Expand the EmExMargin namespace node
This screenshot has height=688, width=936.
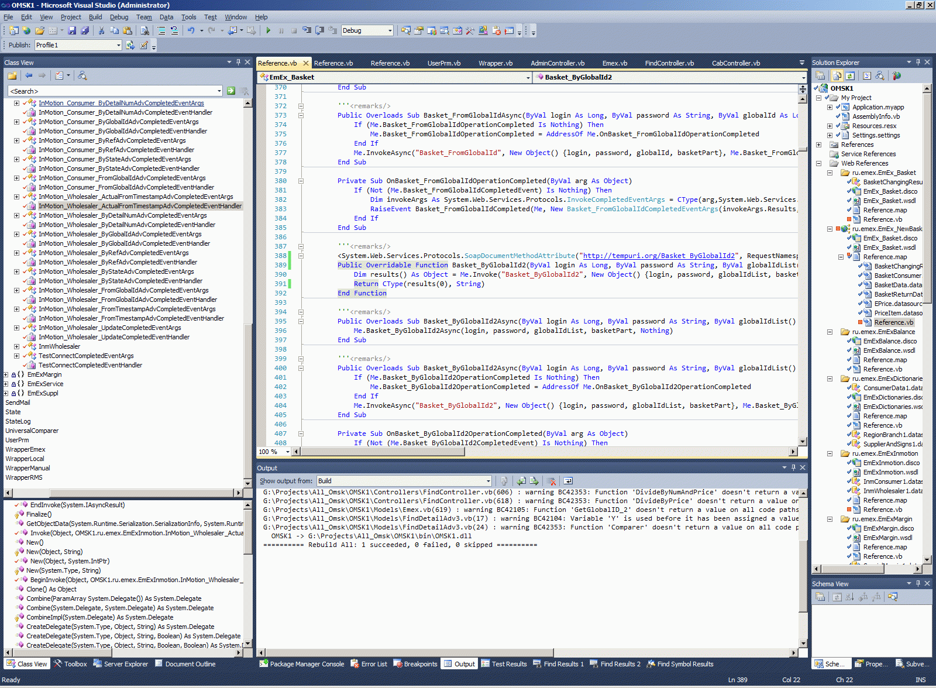point(6,374)
